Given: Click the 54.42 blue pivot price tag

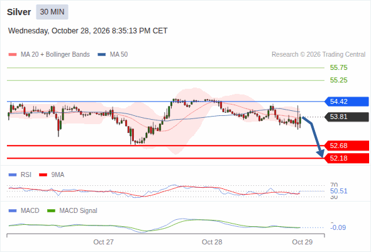Looking at the screenshot, I should pyautogui.click(x=346, y=101).
